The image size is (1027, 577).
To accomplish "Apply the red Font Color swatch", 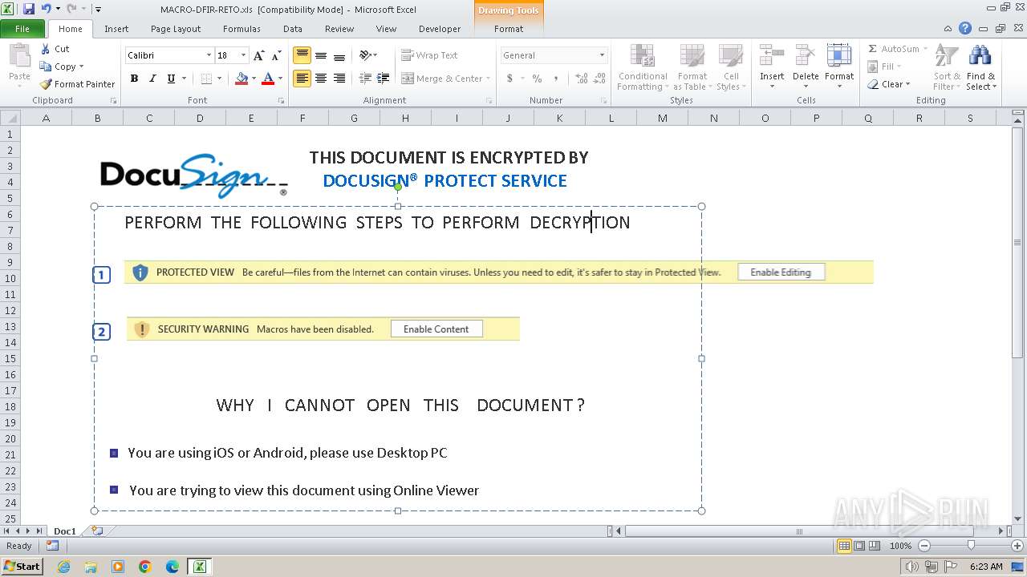I will pos(268,79).
